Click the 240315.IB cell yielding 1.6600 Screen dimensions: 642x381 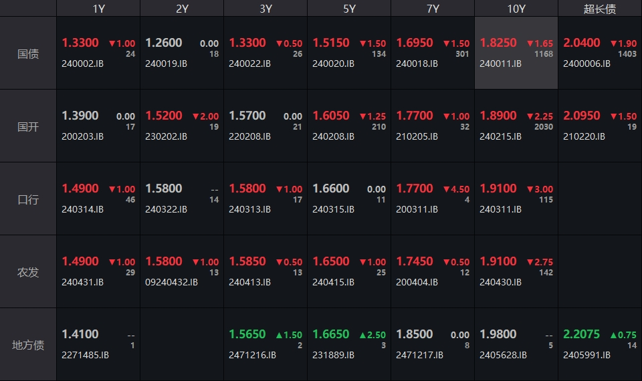(x=349, y=199)
